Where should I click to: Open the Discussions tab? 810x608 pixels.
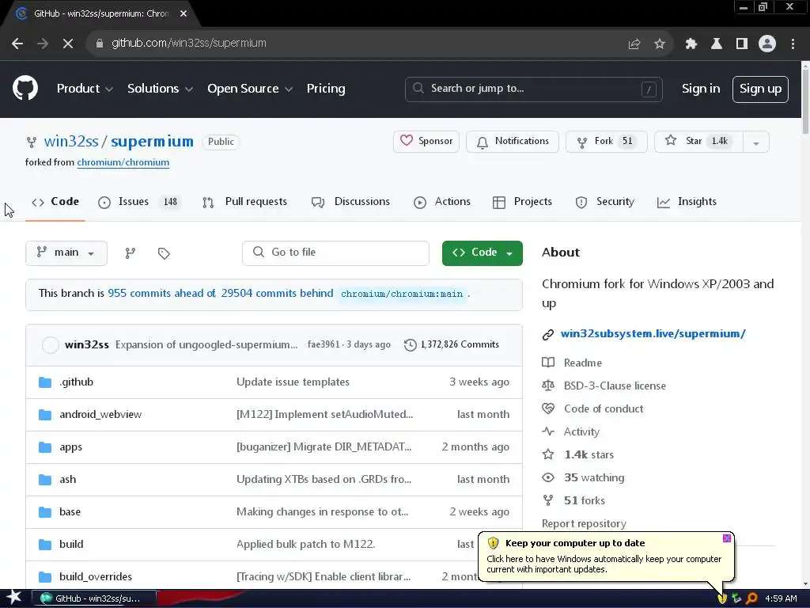coord(350,202)
